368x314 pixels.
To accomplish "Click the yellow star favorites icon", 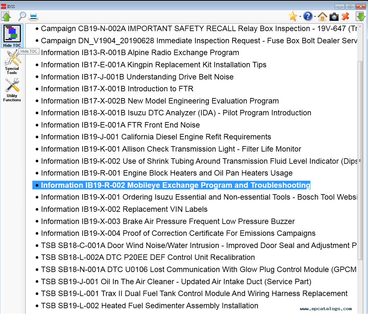I will [293, 16].
